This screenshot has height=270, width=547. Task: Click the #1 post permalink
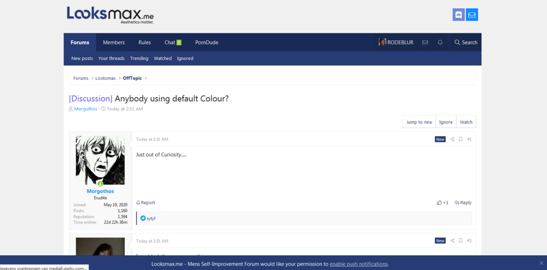469,139
